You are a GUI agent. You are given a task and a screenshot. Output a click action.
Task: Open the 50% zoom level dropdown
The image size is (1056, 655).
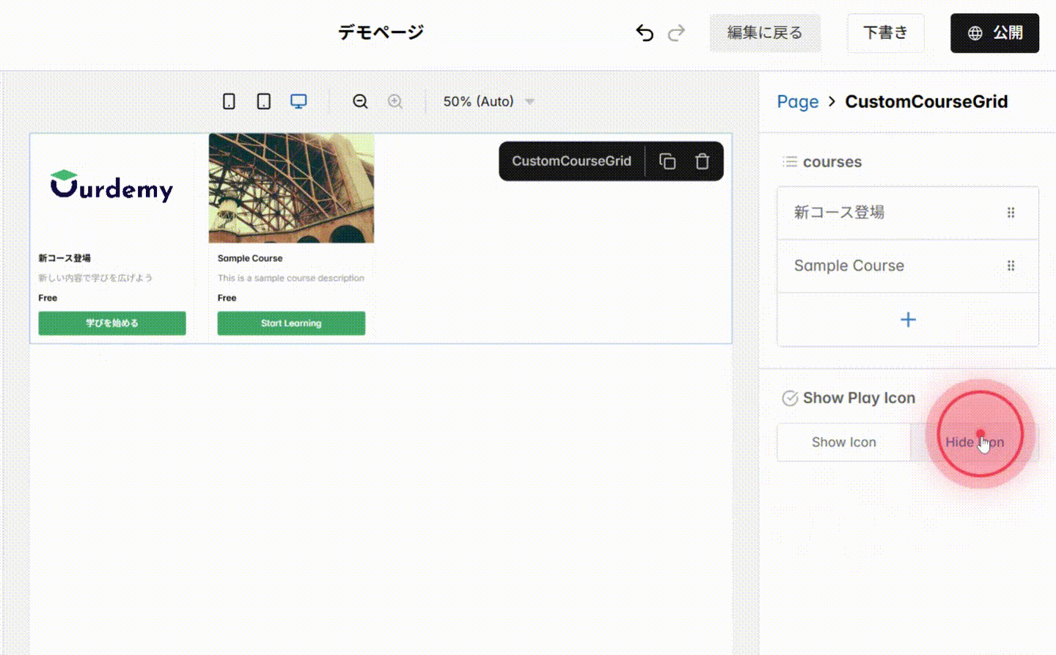pyautogui.click(x=486, y=101)
